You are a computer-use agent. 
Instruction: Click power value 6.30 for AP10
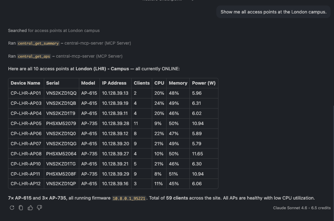pos(197,164)
